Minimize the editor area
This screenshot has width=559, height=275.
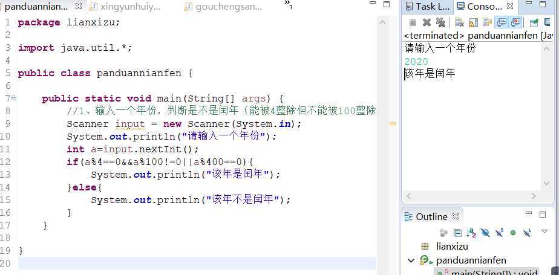tap(372, 3)
